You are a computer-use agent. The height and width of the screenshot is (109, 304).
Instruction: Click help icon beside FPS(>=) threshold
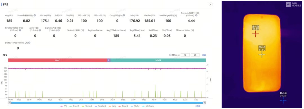tap(170, 55)
